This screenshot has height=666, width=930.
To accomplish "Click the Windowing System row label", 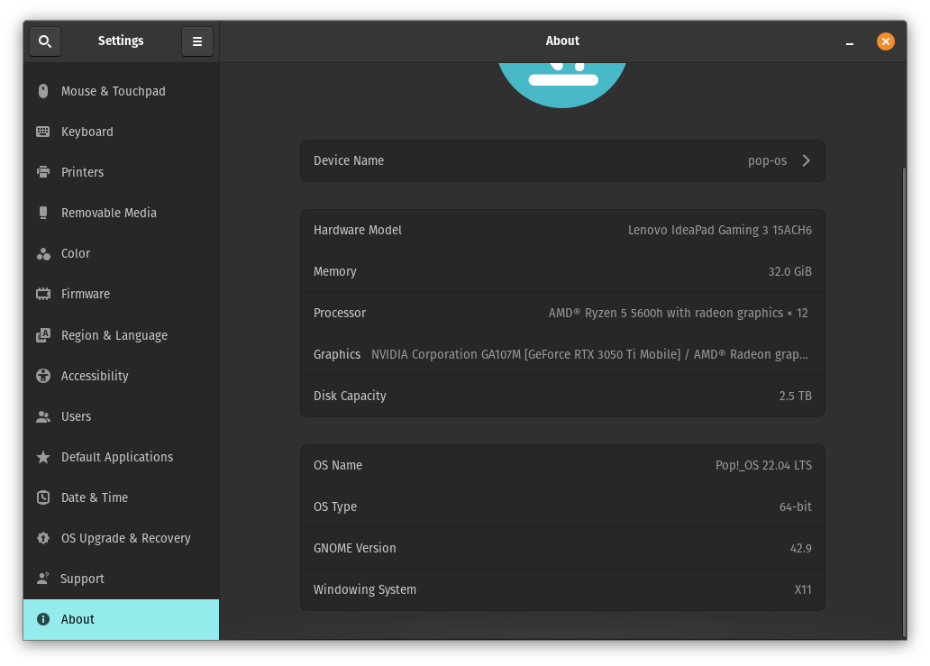I will (x=365, y=590).
